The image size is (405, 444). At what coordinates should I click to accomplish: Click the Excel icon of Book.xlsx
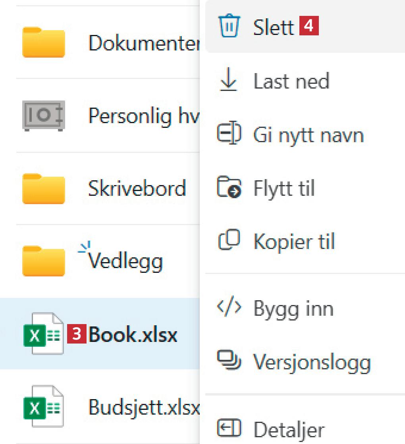pyautogui.click(x=43, y=334)
